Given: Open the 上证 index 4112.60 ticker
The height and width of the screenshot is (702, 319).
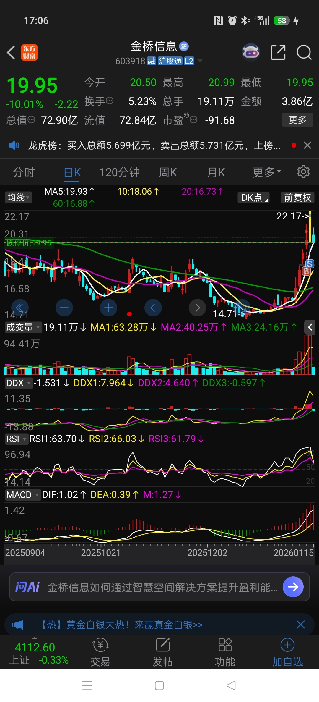Looking at the screenshot, I should coord(38,653).
